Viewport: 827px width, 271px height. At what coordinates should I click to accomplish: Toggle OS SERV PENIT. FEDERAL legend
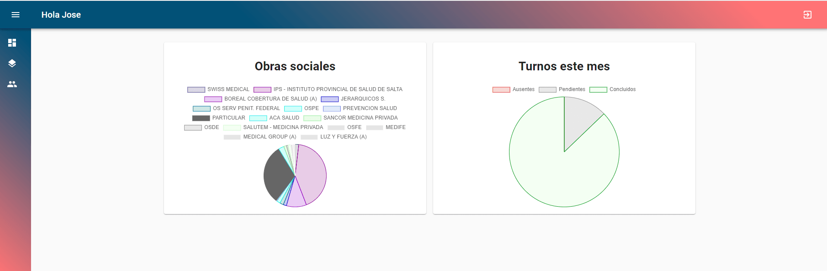click(236, 108)
